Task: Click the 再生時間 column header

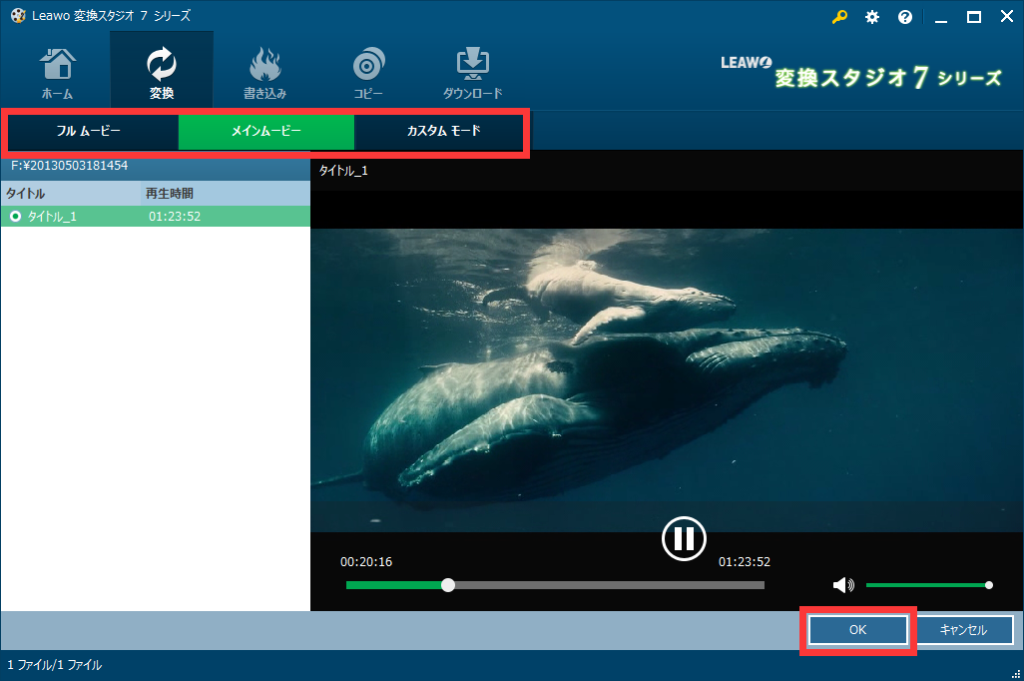Action: click(x=170, y=193)
